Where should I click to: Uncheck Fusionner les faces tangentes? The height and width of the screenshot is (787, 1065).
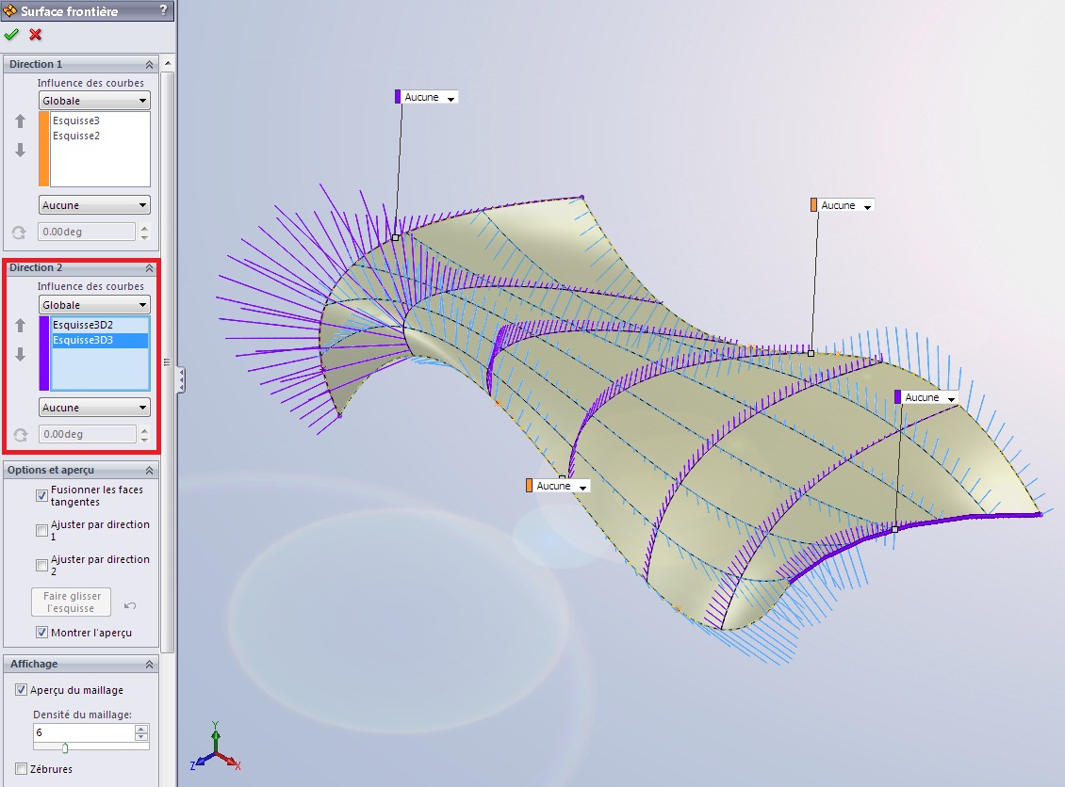pyautogui.click(x=42, y=495)
